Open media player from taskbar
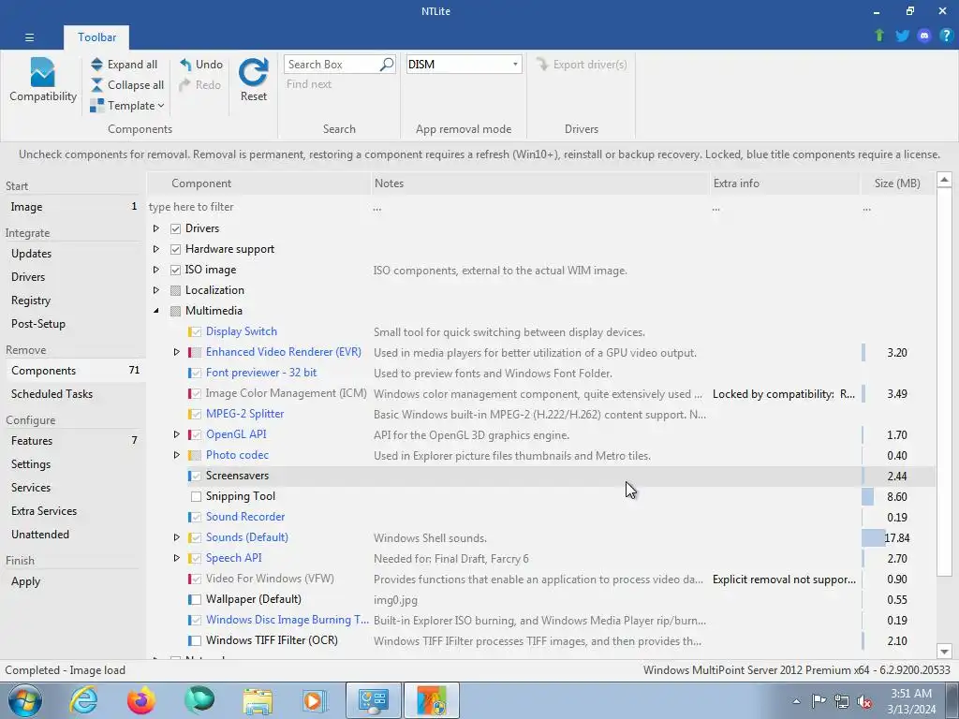Image resolution: width=959 pixels, height=719 pixels. (x=315, y=700)
